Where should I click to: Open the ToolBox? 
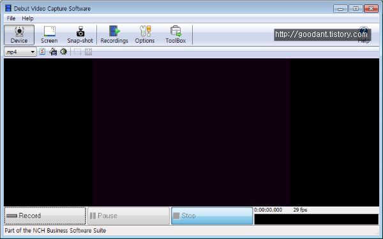click(x=176, y=34)
